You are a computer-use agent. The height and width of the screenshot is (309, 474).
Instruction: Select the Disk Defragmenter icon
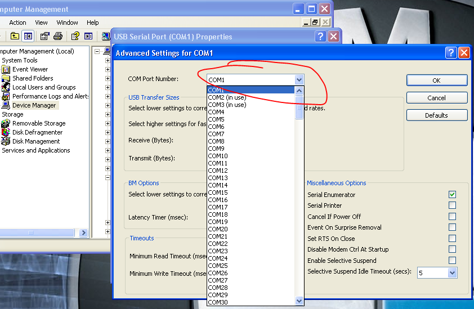(6, 132)
